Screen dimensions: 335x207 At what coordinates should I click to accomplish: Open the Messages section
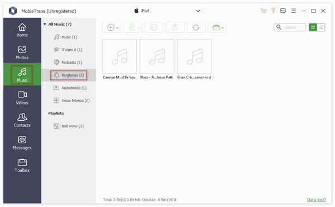click(x=22, y=143)
